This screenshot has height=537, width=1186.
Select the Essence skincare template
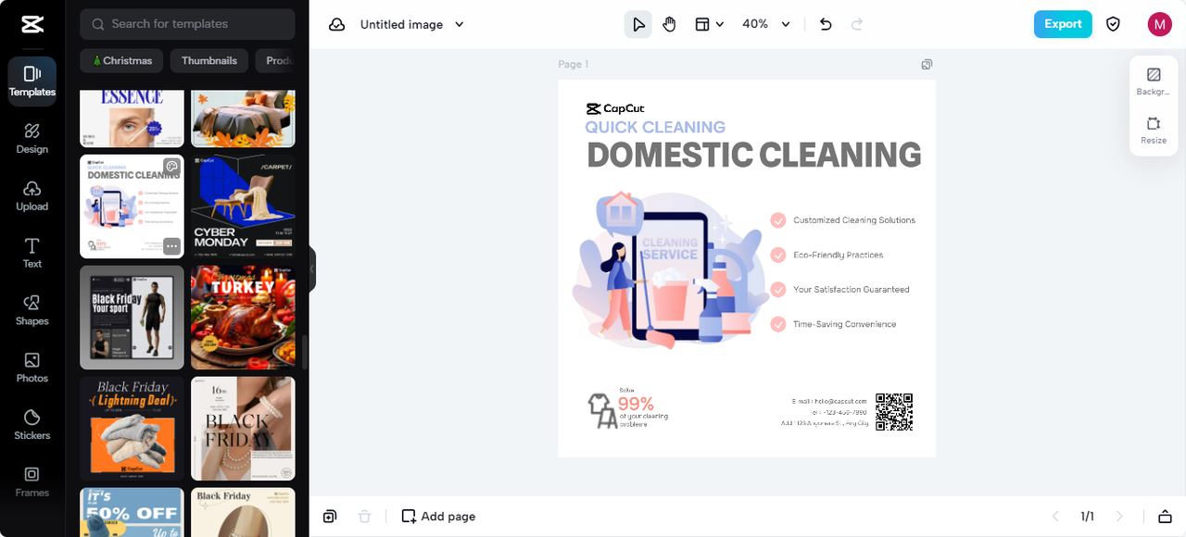point(132,119)
